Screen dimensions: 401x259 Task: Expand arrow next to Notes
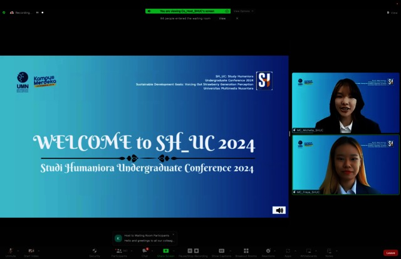click(x=336, y=251)
